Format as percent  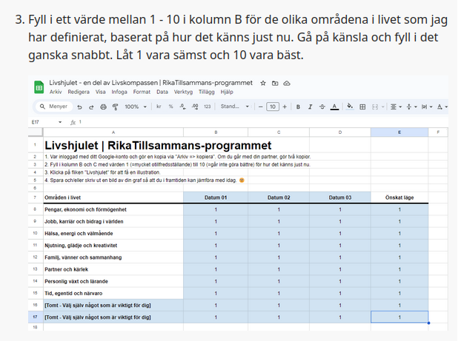(x=170, y=107)
